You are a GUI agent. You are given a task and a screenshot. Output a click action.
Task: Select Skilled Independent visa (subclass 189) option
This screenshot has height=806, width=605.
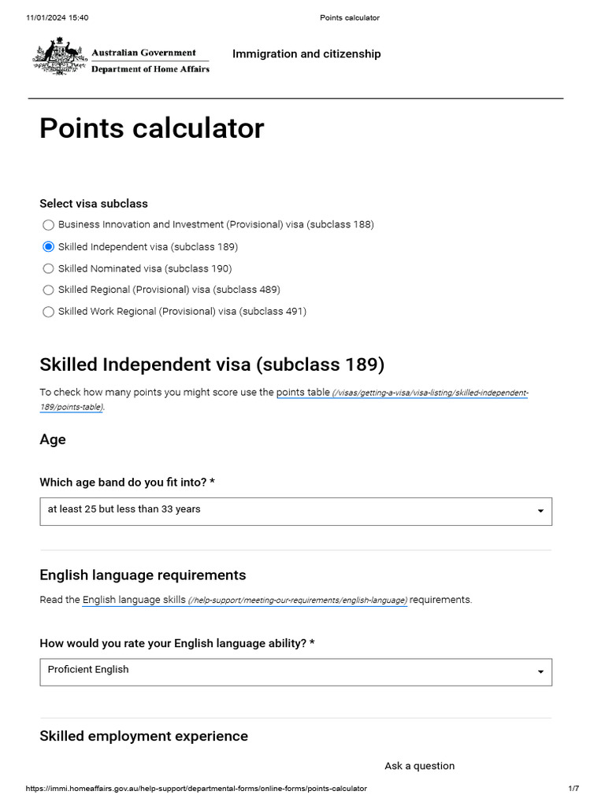(49, 247)
